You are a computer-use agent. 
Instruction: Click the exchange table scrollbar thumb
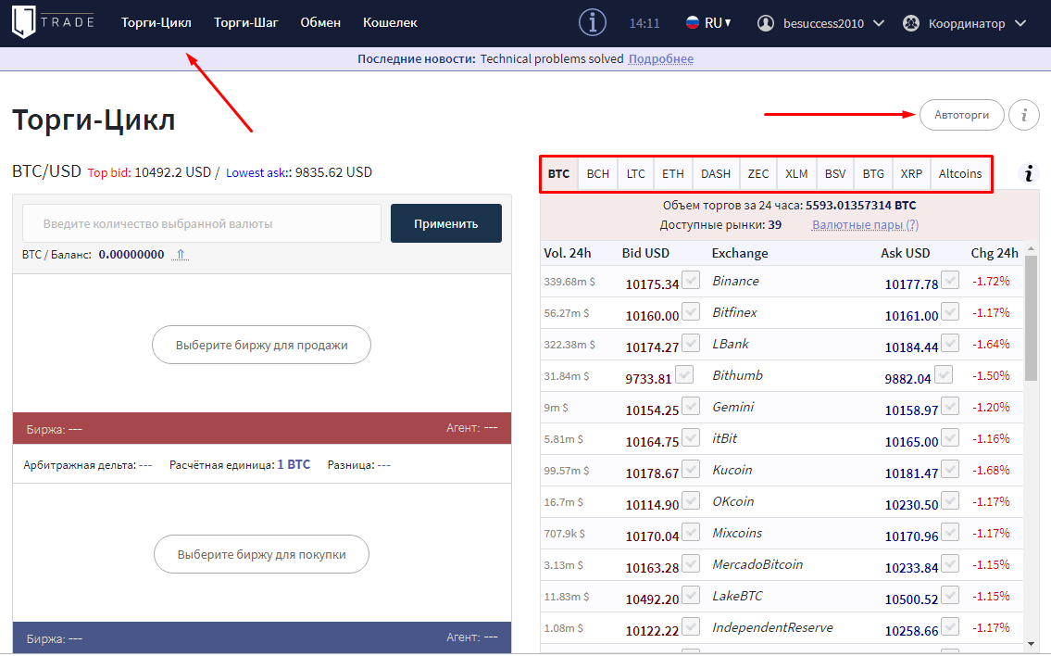1032,319
